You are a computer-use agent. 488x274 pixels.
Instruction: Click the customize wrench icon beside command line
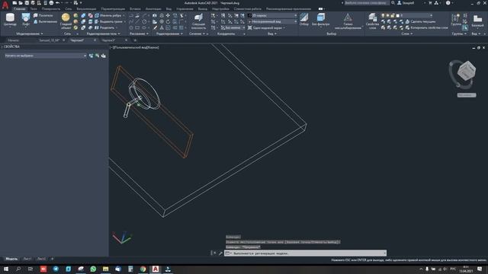coord(220,253)
